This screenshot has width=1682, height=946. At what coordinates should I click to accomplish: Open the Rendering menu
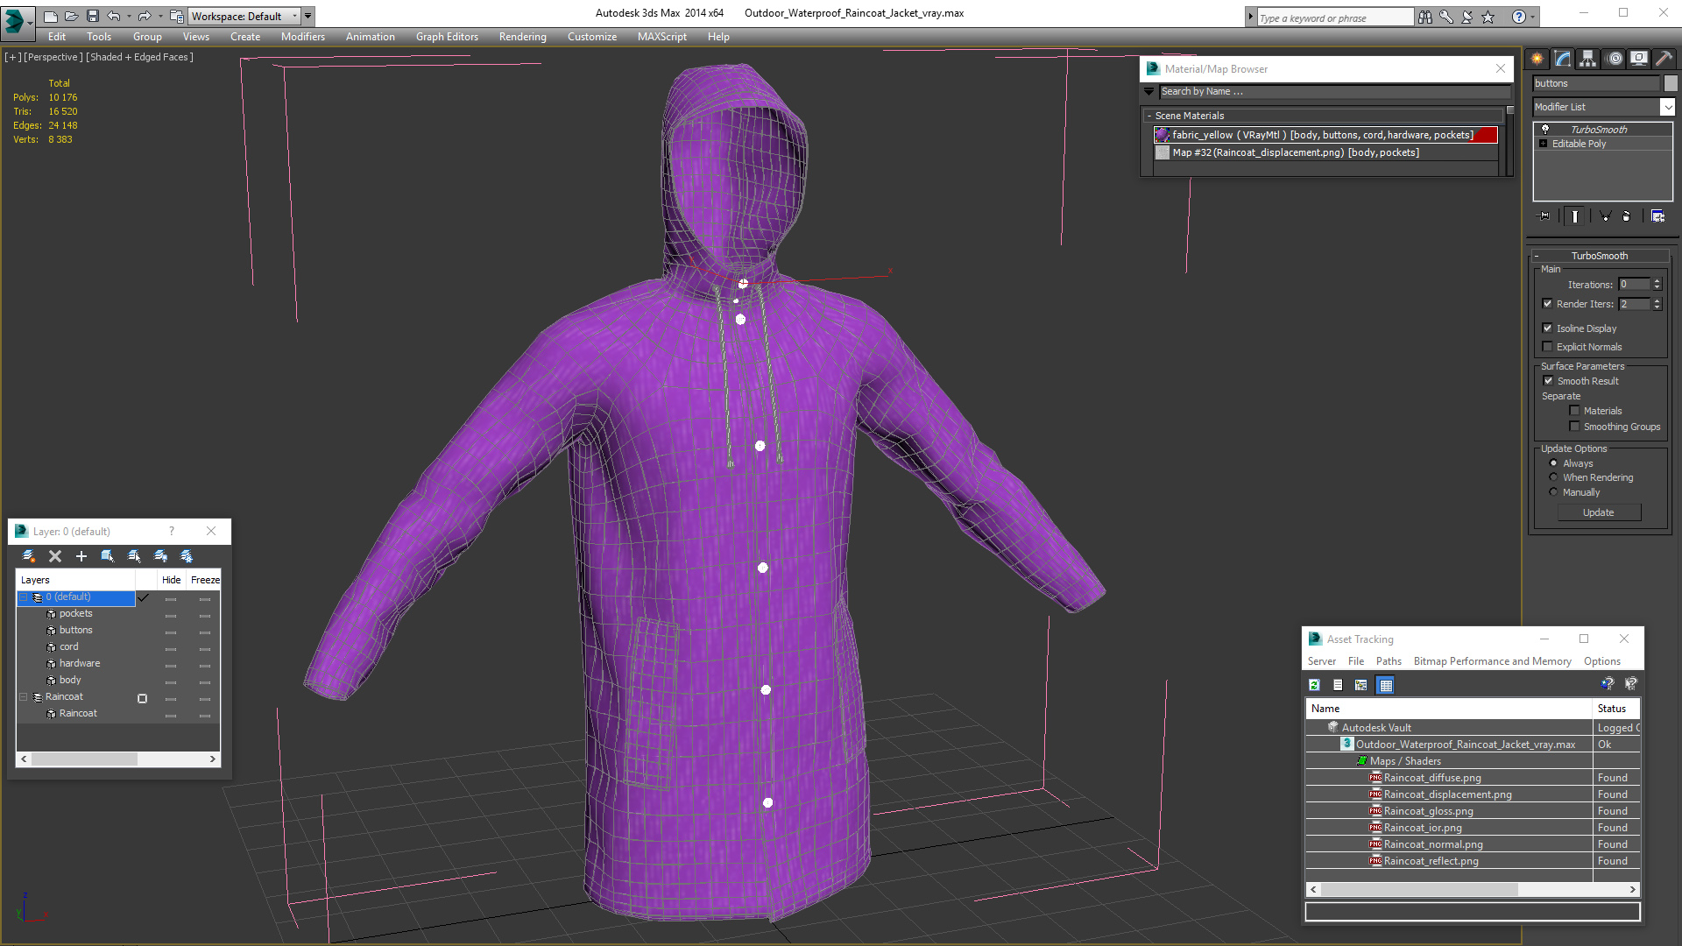pyautogui.click(x=522, y=37)
